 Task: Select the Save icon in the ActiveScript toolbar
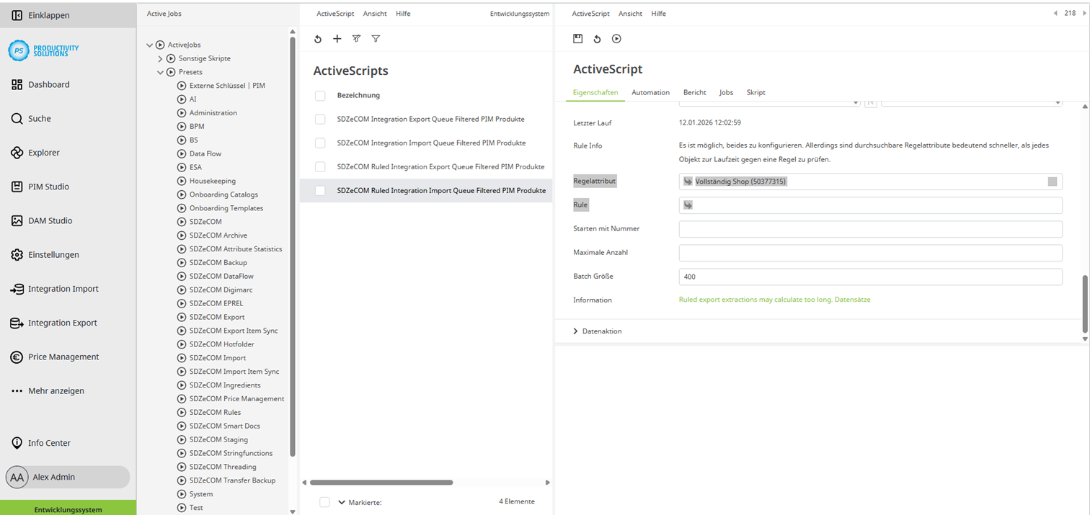577,38
